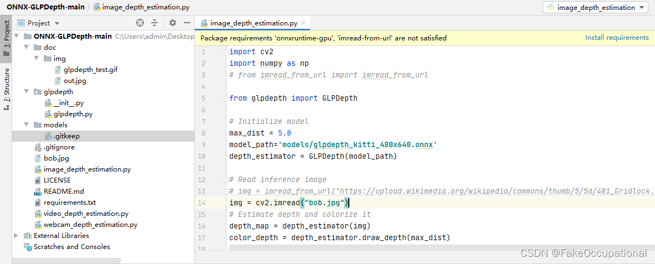Click 'import numpy as np' line

[x=269, y=64]
